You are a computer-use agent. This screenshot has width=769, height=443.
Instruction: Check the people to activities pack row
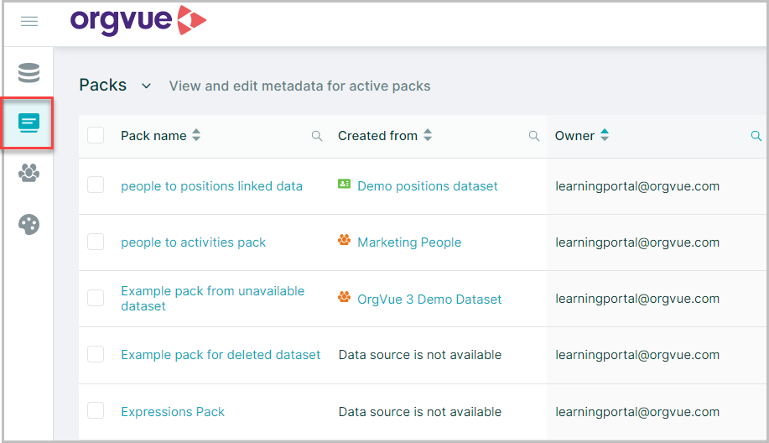pos(96,242)
